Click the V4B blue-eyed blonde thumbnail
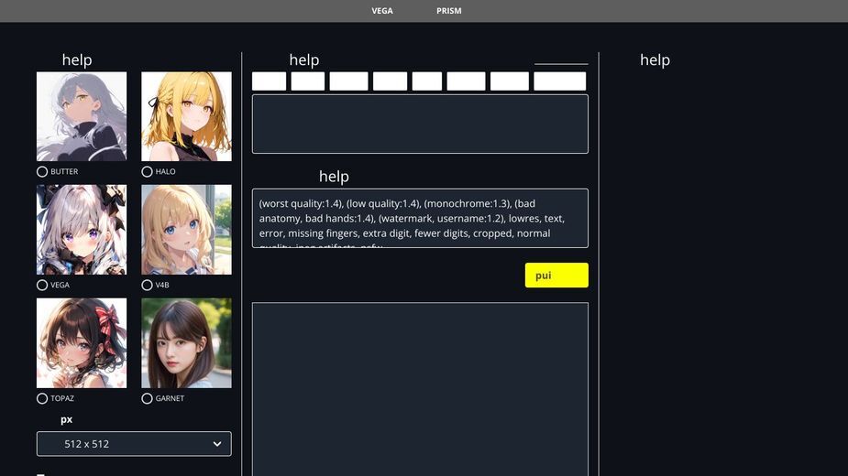848x476 pixels. coord(187,230)
